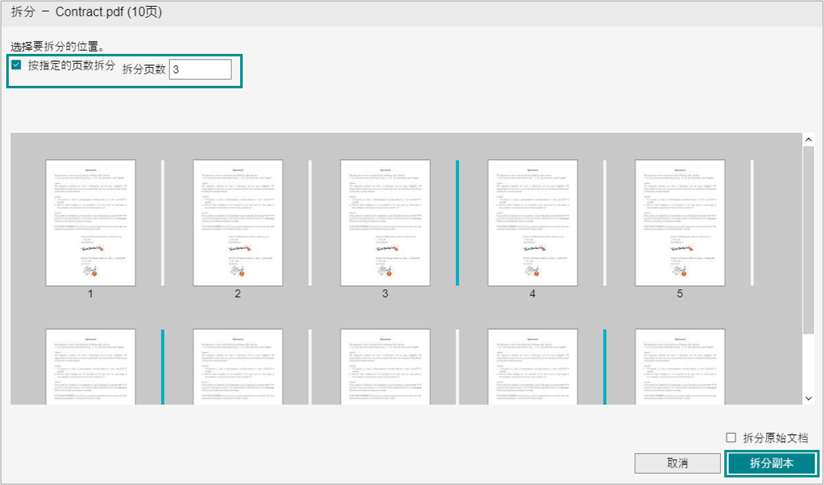Select the page 1 thumbnail
The image size is (824, 485).
click(x=90, y=222)
